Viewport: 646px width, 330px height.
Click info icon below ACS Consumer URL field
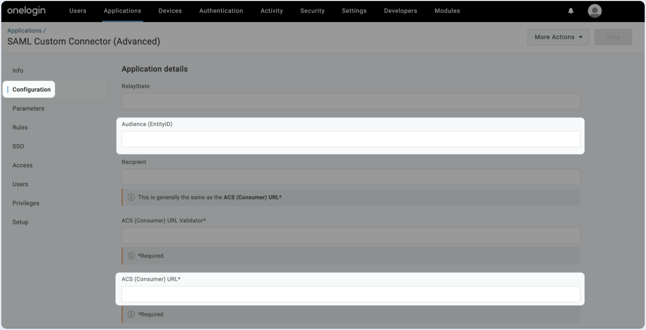pyautogui.click(x=131, y=314)
